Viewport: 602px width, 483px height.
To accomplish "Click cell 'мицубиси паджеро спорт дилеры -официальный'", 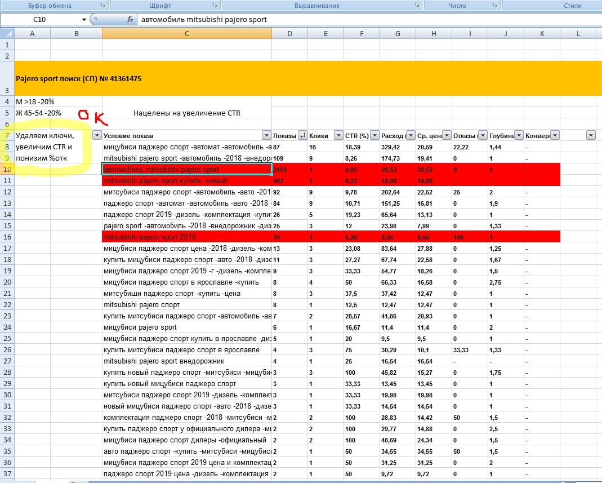I will (x=187, y=440).
